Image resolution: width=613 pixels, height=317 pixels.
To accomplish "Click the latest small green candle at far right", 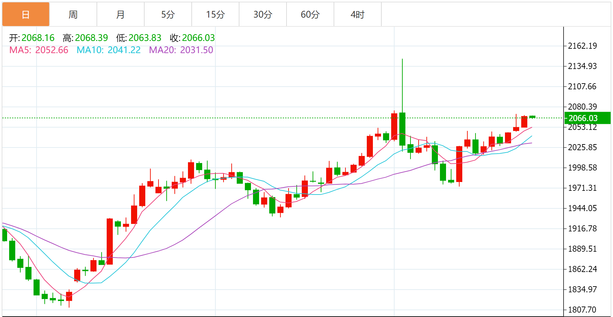I will [532, 117].
